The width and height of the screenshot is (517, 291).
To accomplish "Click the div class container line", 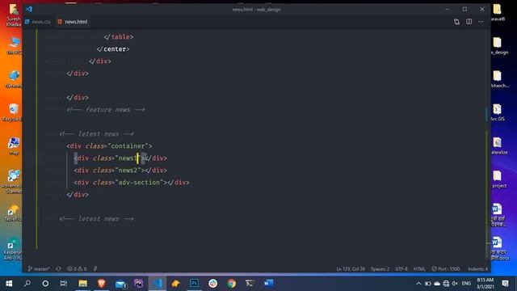I will pyautogui.click(x=109, y=145).
